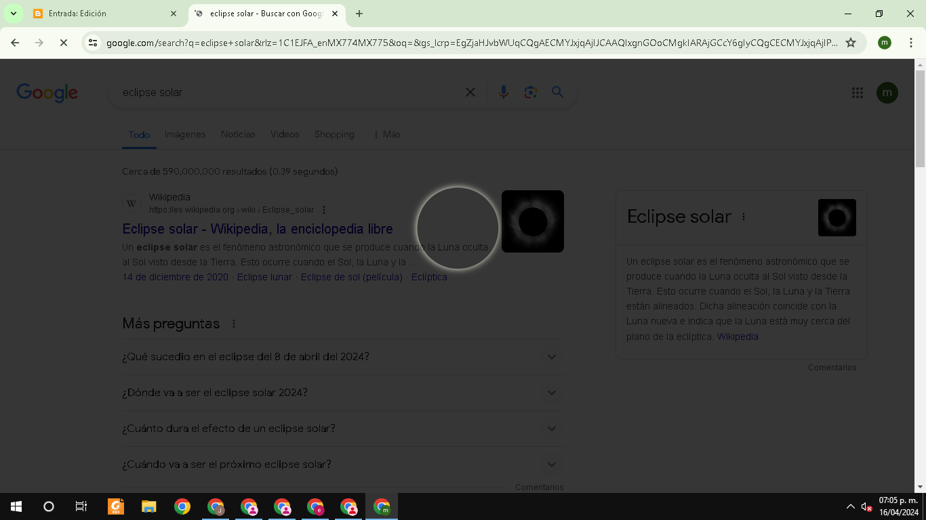Viewport: 926px width, 520px height.
Task: Open File Explorer from taskbar
Action: pyautogui.click(x=148, y=506)
